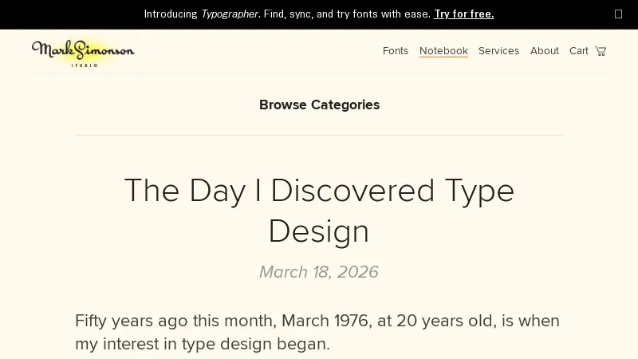Navigate to the About page
This screenshot has height=359, width=638.
pos(545,51)
